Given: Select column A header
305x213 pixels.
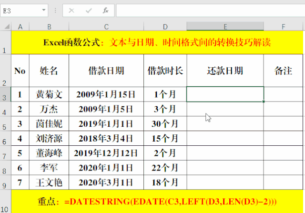Looking at the screenshot, I should (20, 27).
